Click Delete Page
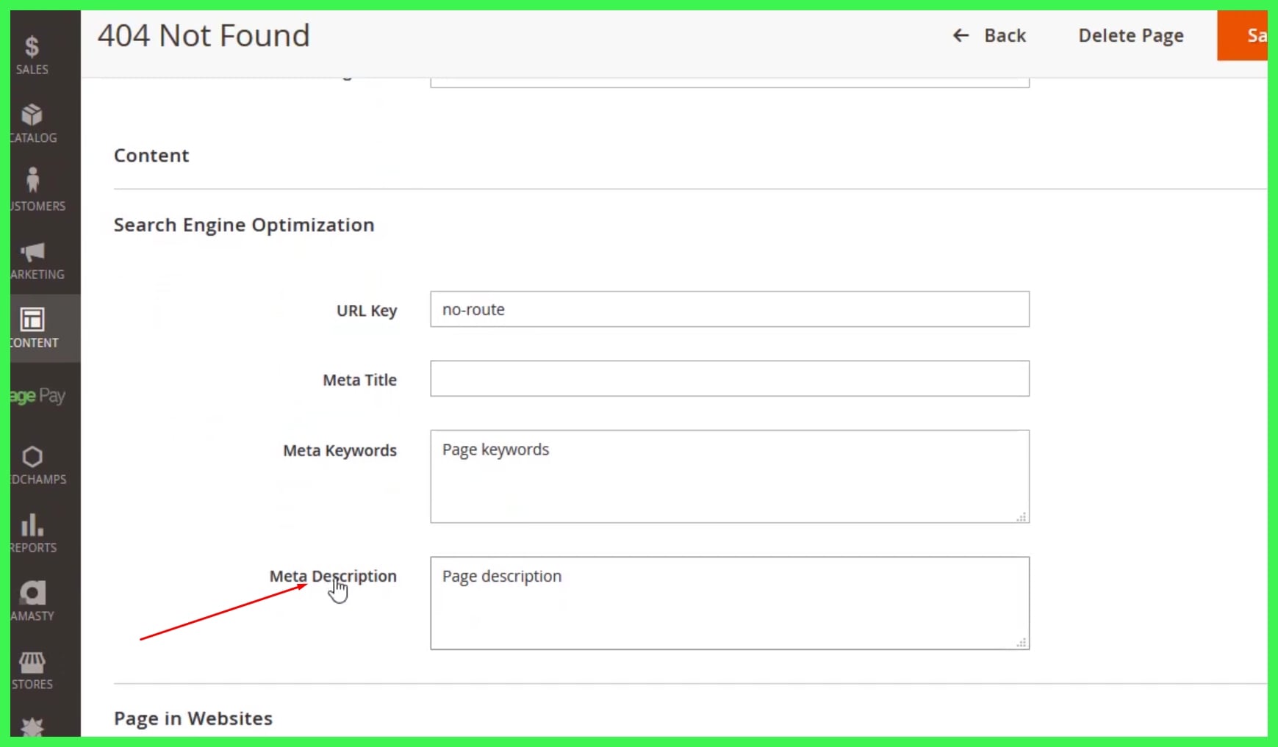Image resolution: width=1278 pixels, height=747 pixels. coord(1131,35)
